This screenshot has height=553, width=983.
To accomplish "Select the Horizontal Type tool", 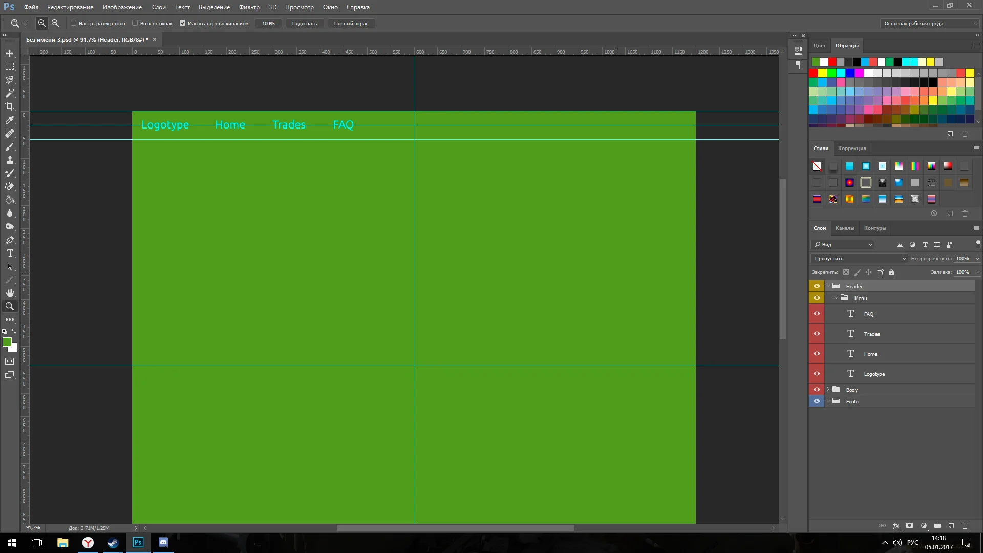I will [10, 253].
